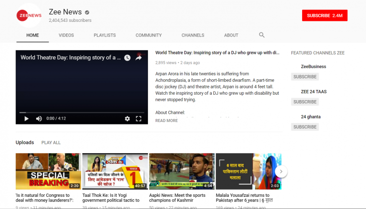The width and height of the screenshot is (366, 209).
Task: Open the PLAYLISTS tab
Action: [x=105, y=35]
